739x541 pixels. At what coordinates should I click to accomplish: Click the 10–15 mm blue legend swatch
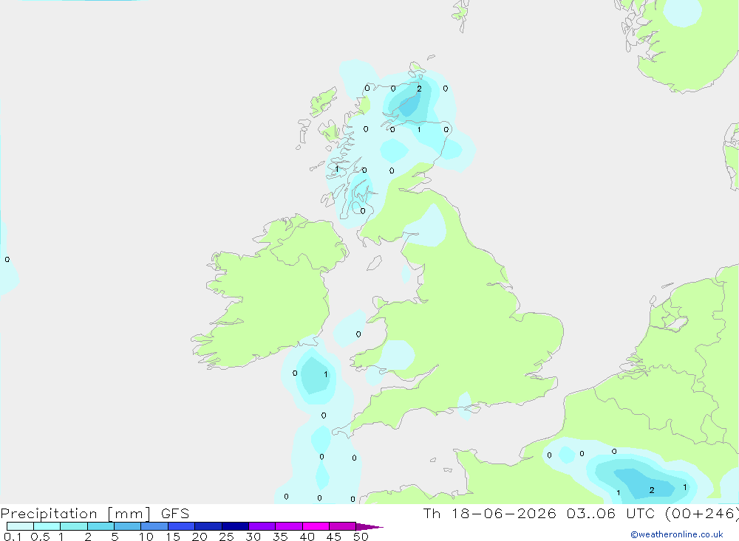click(154, 526)
